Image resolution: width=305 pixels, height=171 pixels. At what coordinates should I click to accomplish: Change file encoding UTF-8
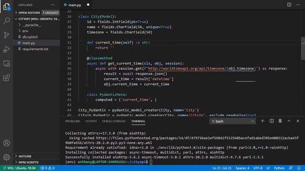[258, 168]
